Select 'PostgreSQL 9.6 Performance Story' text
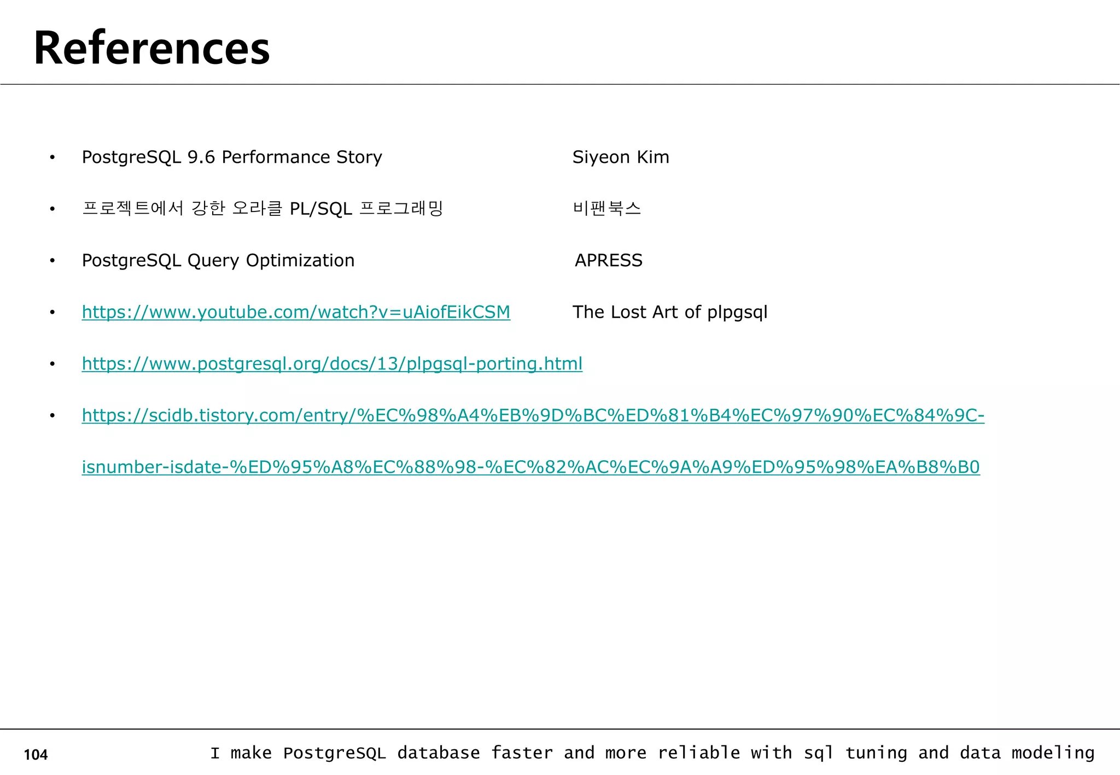Viewport: 1120px width, 775px height. pos(232,157)
